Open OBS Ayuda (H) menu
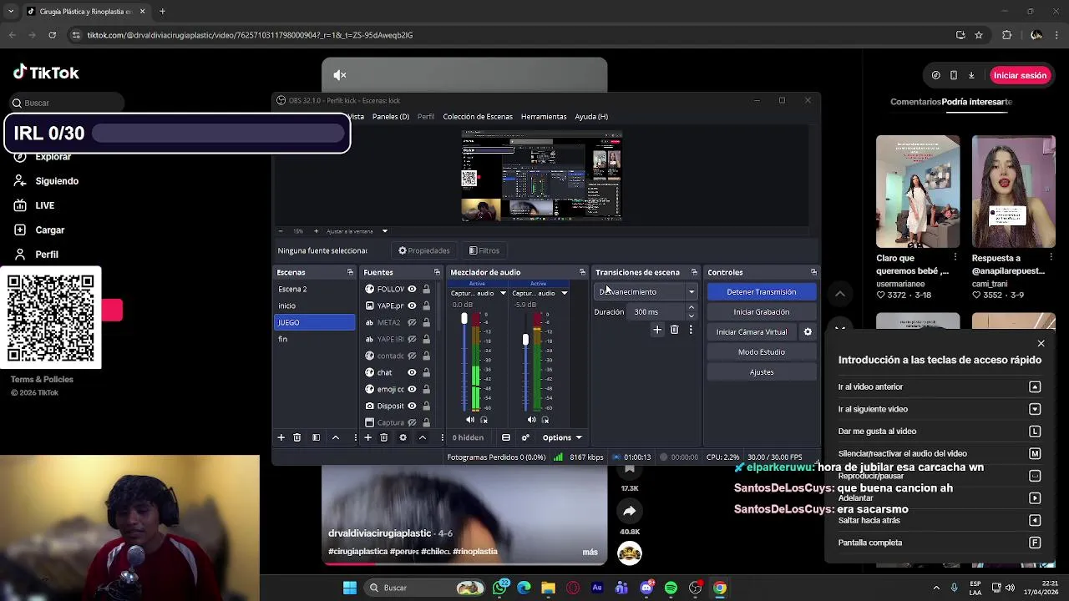The image size is (1069, 601). (x=591, y=117)
